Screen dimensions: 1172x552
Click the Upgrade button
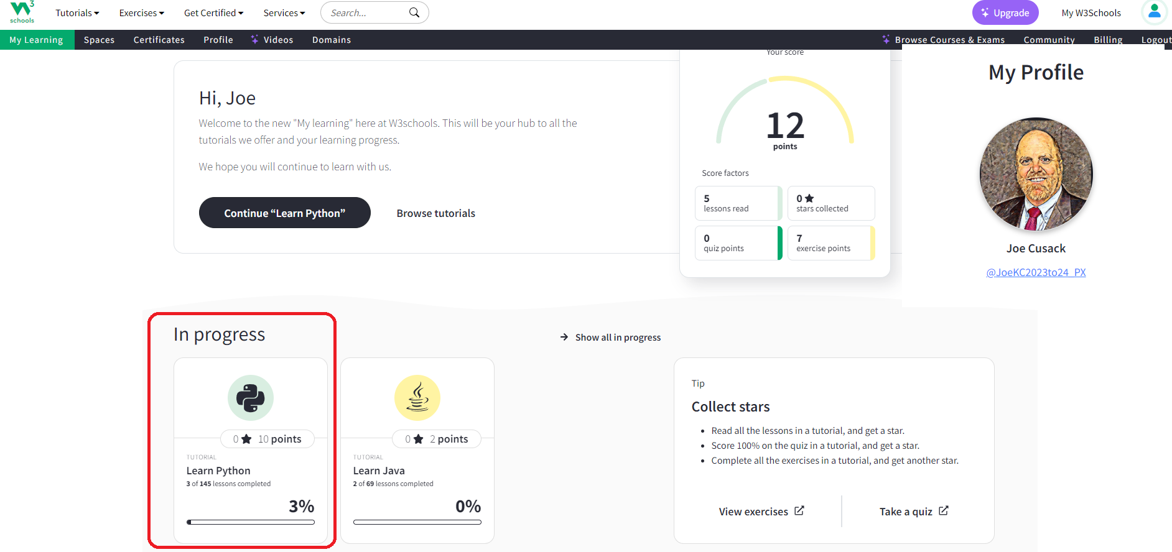pos(1005,13)
